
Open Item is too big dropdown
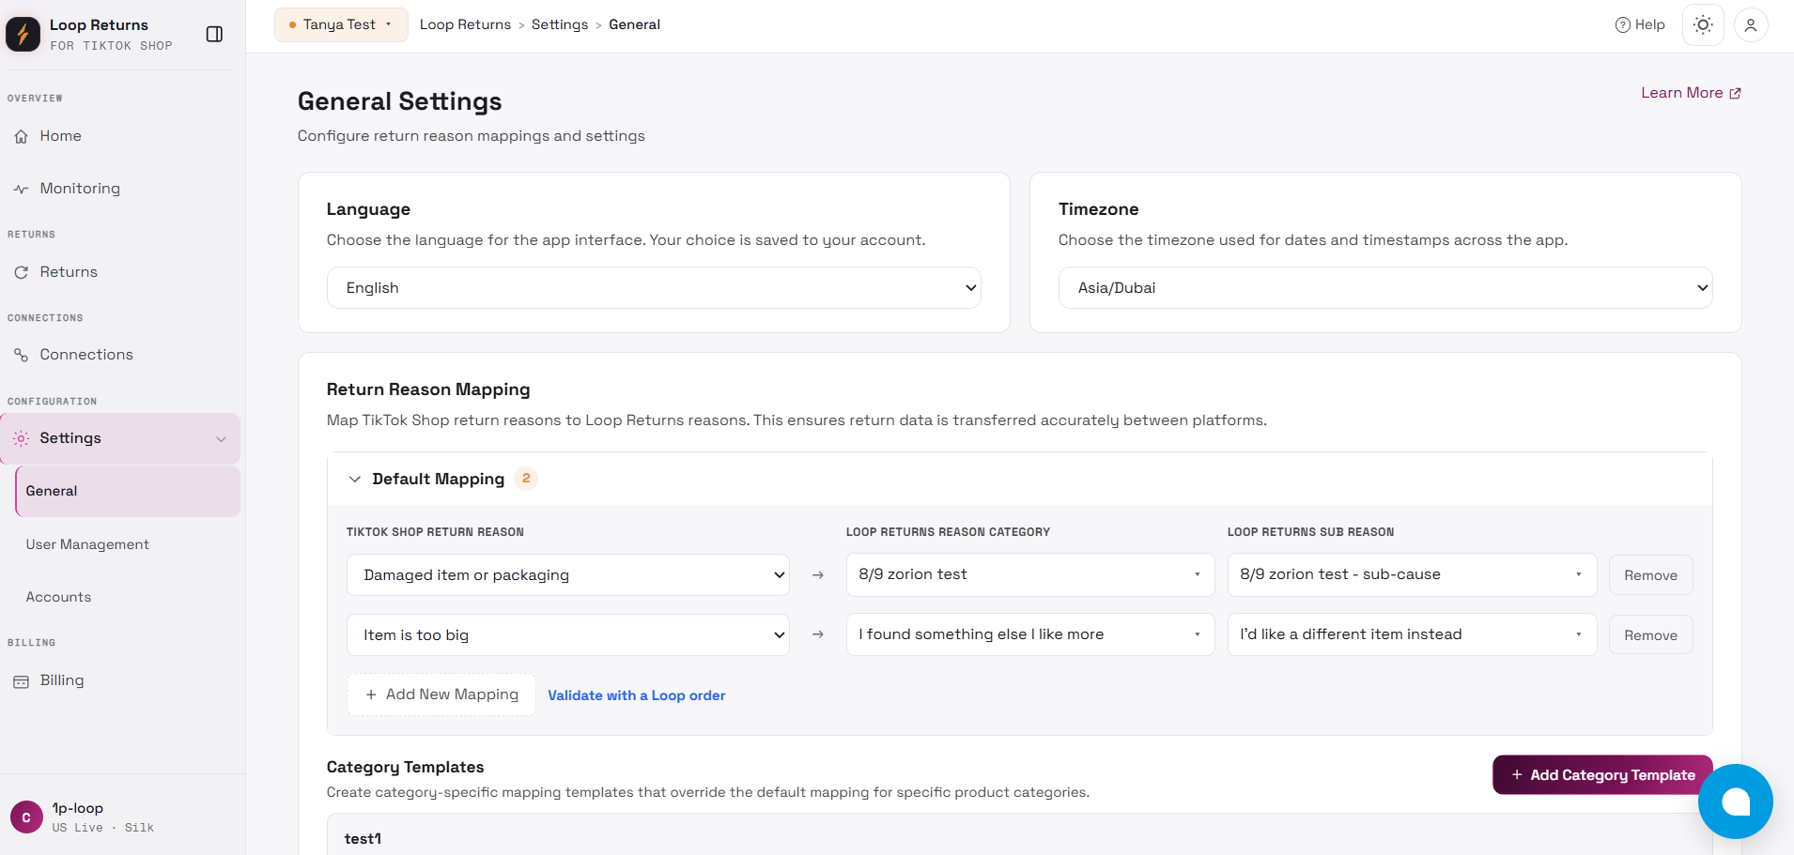[x=568, y=634]
